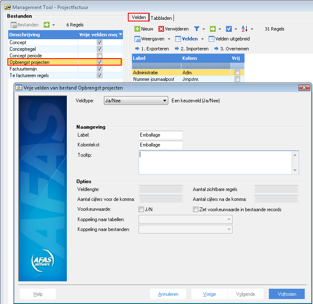This screenshot has width=313, height=304.
Task: Expand the filter dropdown arrow
Action: pyautogui.click(x=204, y=29)
